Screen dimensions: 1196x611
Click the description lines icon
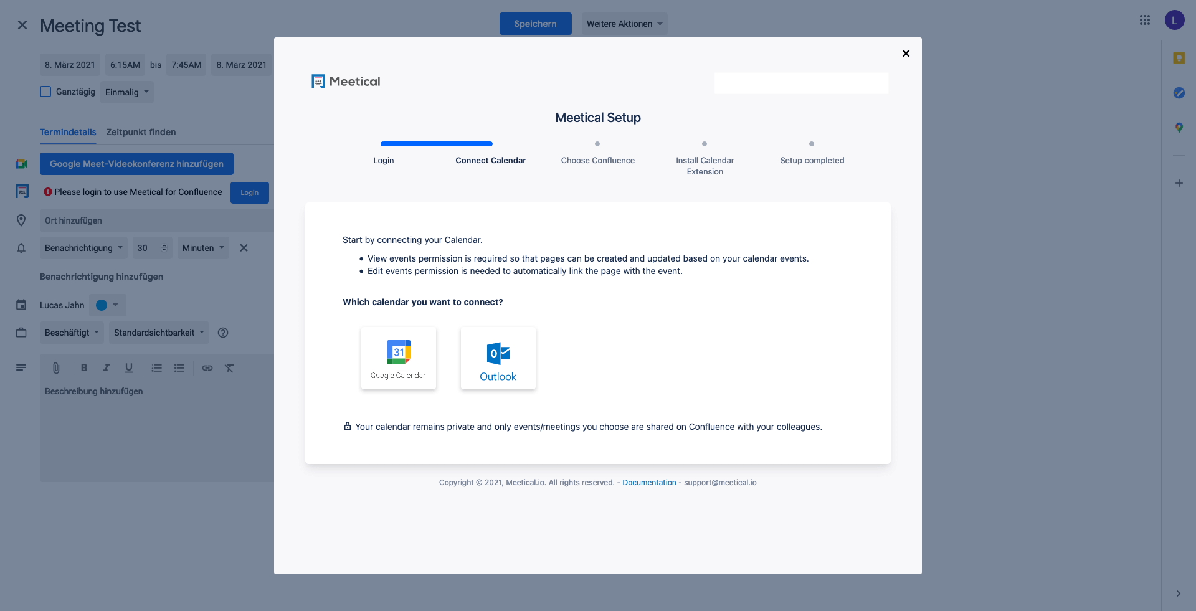(x=21, y=368)
